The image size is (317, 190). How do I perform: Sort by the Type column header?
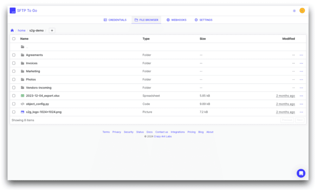[x=146, y=39]
